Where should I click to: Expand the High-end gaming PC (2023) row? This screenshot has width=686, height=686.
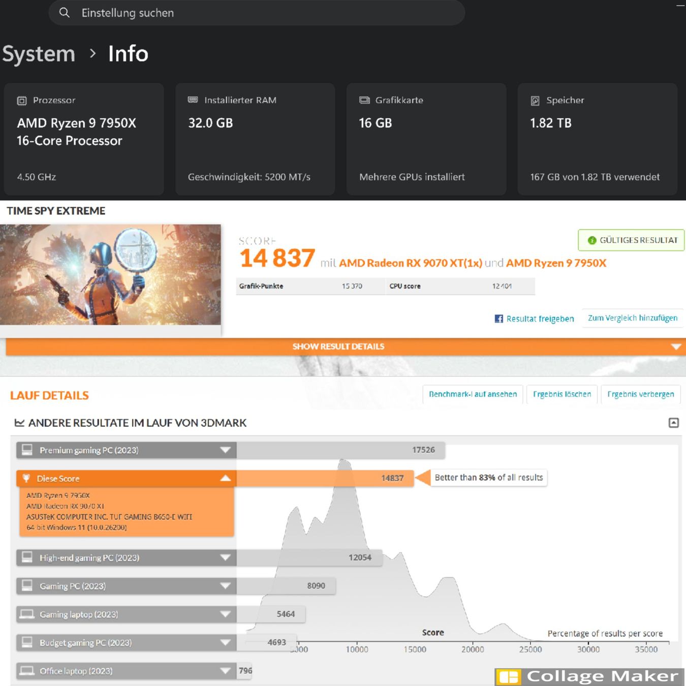[226, 557]
